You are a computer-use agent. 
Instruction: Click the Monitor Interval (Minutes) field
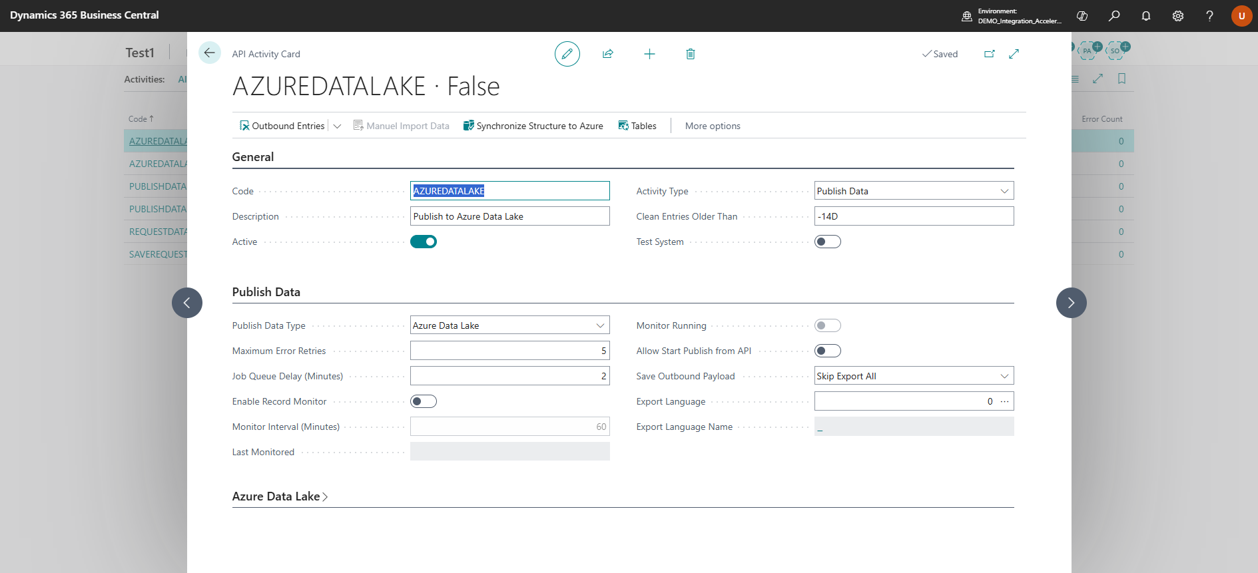coord(509,427)
